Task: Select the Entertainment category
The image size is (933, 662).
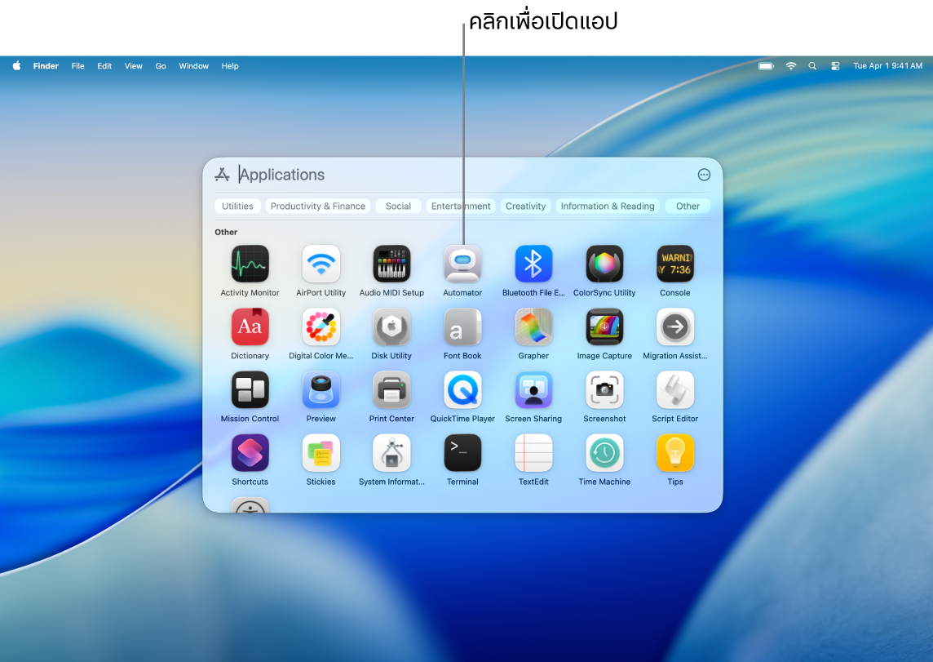Action: [461, 206]
